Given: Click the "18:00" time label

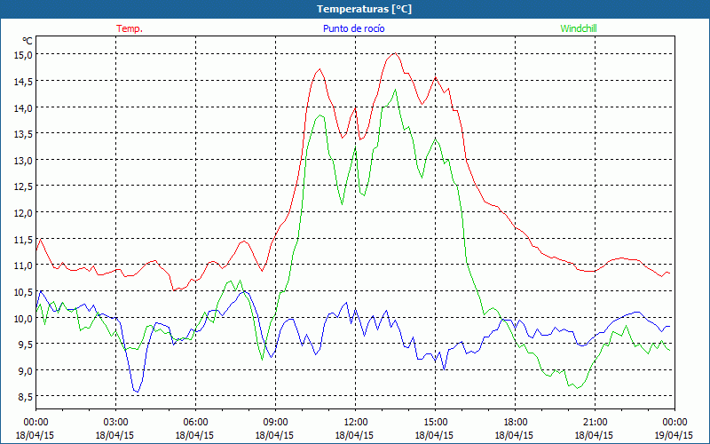Looking at the screenshot, I should [515, 423].
